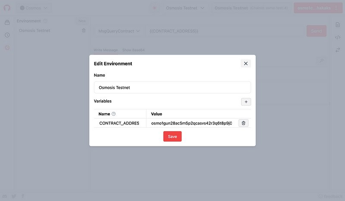Viewport: 345px width, 201px height.
Task: Delete Osmosis Testnet from environment list
Action: click(84, 31)
